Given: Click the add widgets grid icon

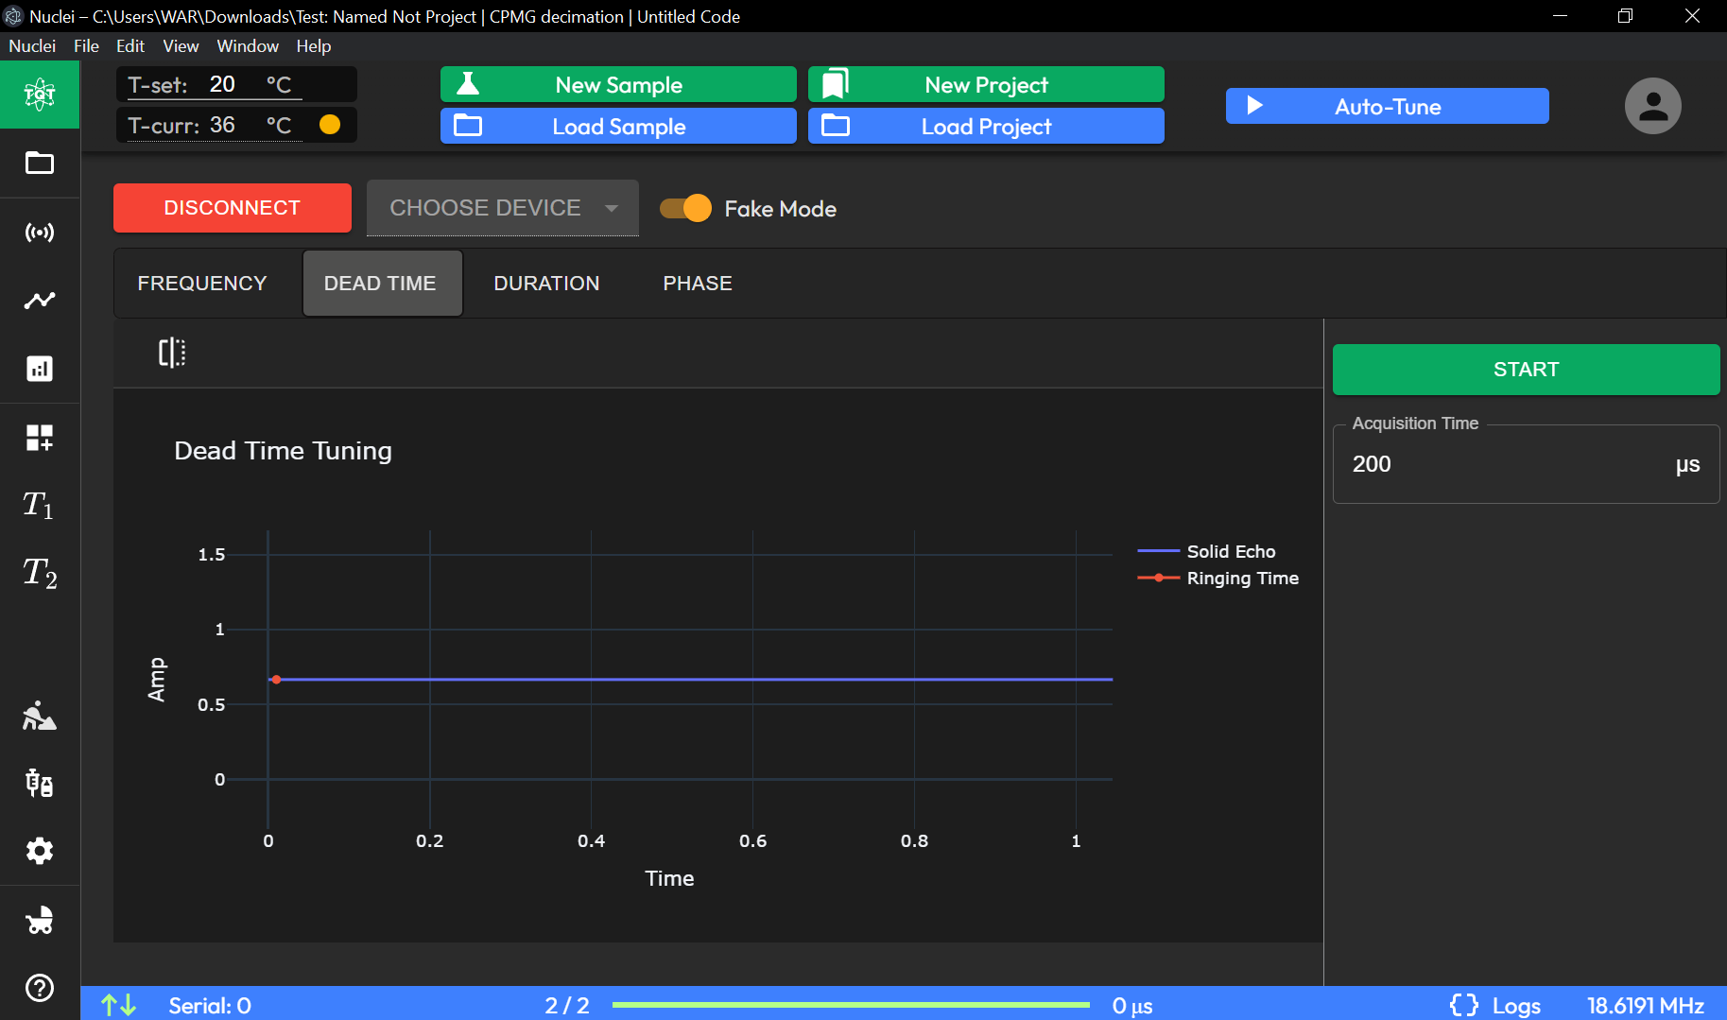Looking at the screenshot, I should pos(40,438).
